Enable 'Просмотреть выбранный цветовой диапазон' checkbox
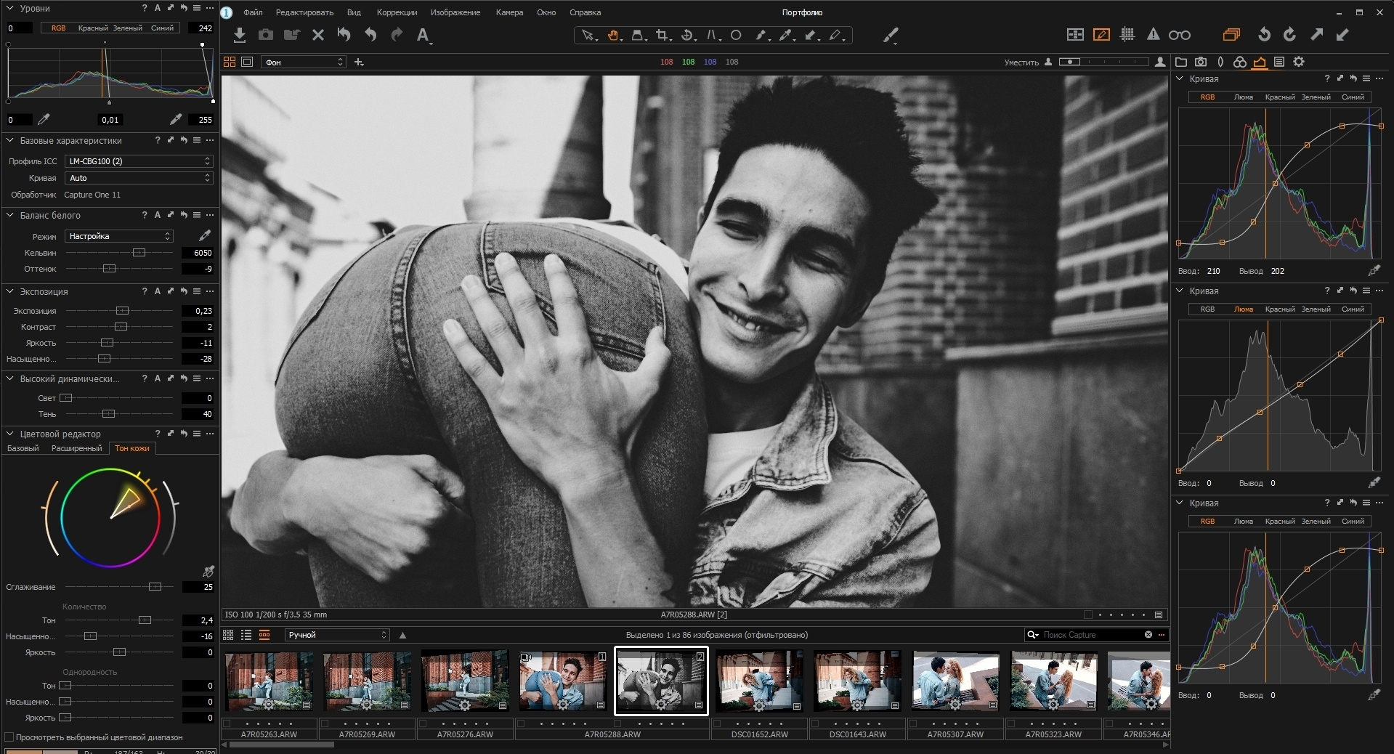This screenshot has height=754, width=1394. [9, 737]
